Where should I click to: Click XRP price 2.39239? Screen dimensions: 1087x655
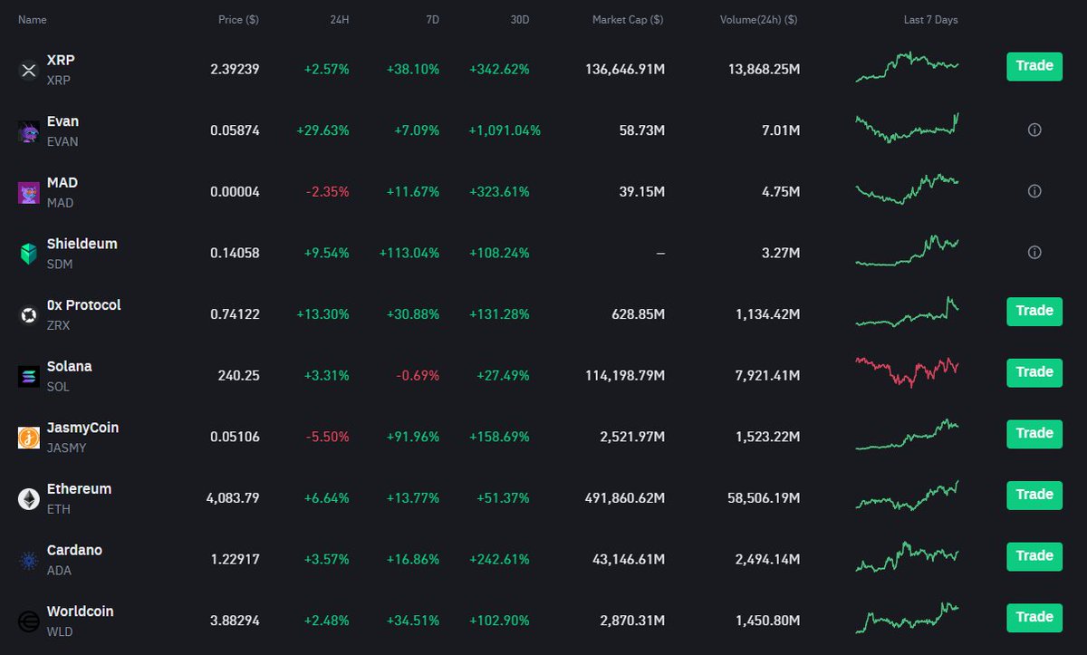coord(235,69)
